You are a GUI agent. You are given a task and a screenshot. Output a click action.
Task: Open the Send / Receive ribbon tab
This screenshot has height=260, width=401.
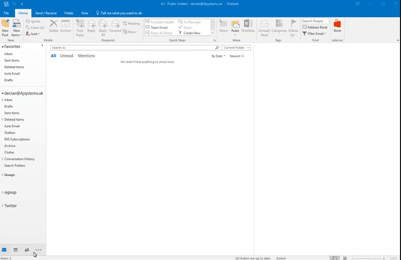[46, 13]
